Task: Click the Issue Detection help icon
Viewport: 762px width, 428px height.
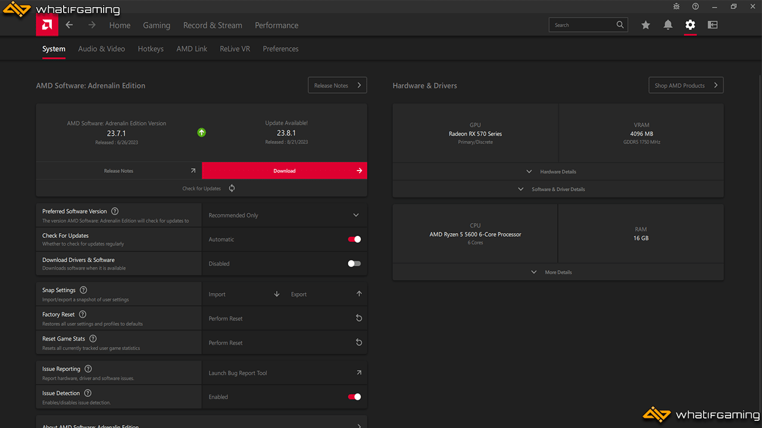Action: (88, 393)
